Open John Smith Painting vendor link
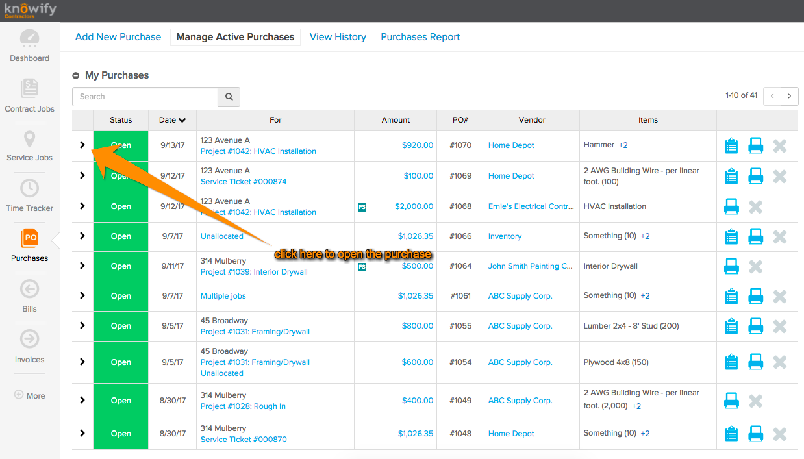Screen dimensions: 804x459 (531, 266)
